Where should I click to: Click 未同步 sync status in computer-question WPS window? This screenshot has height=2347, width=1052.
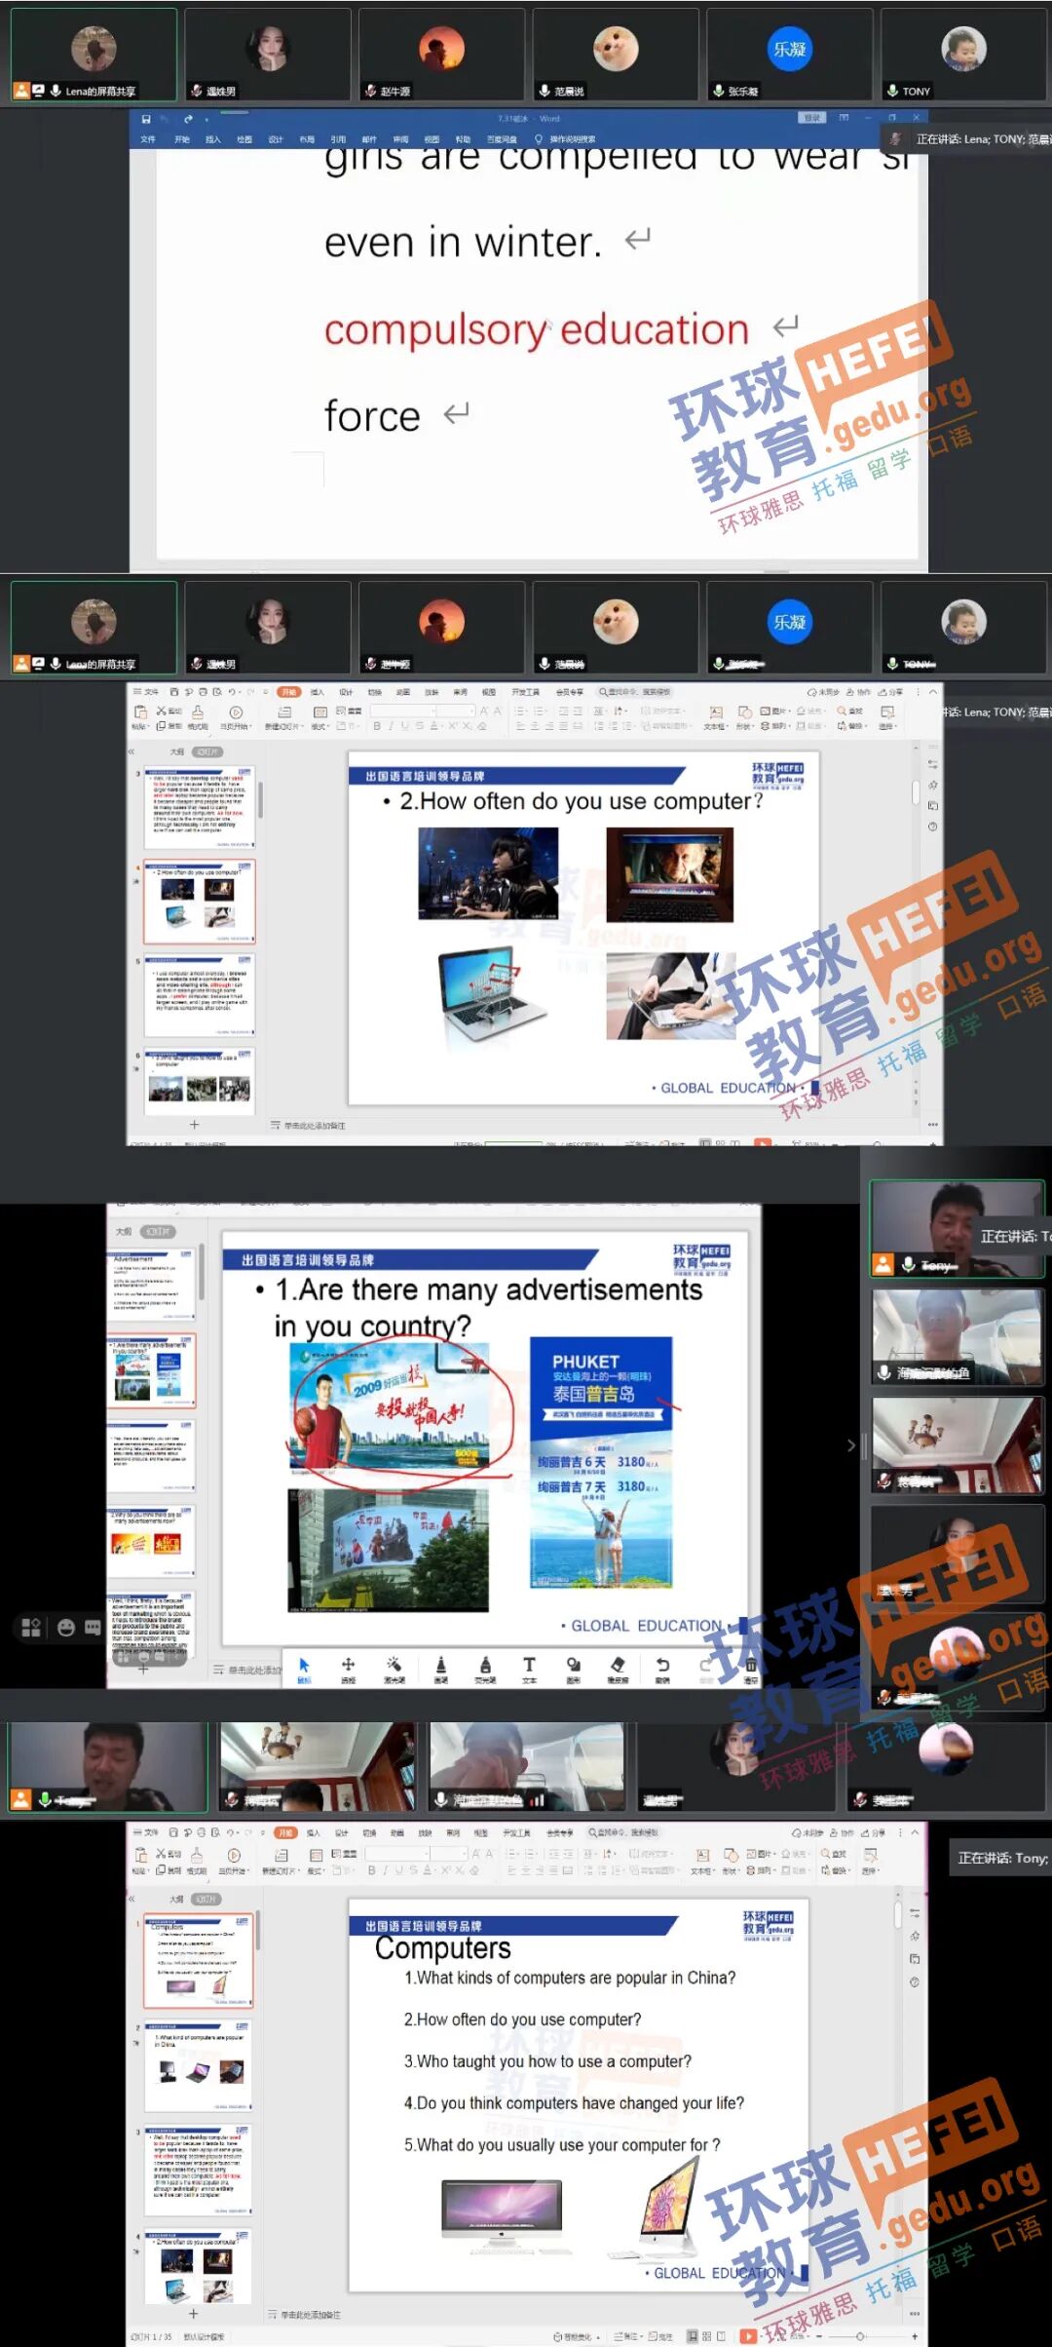point(823,692)
